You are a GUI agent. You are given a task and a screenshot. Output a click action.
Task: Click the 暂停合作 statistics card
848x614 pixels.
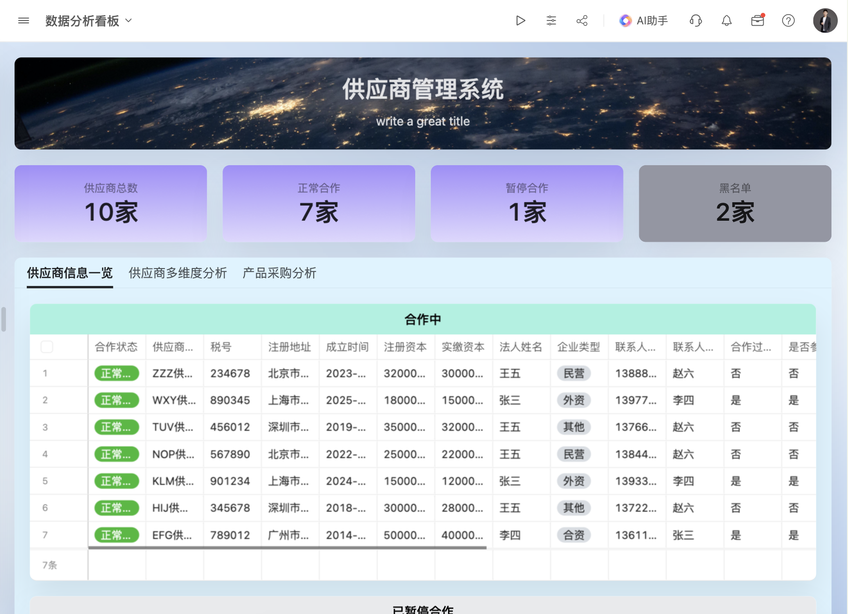point(526,203)
